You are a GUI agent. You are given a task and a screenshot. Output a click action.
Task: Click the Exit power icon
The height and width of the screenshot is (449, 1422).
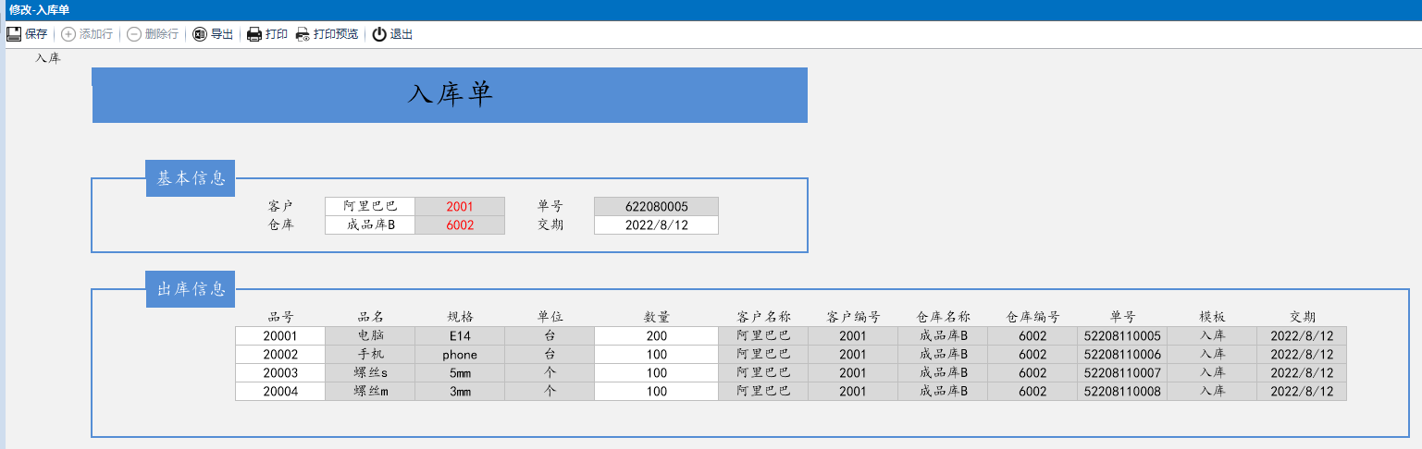[379, 34]
